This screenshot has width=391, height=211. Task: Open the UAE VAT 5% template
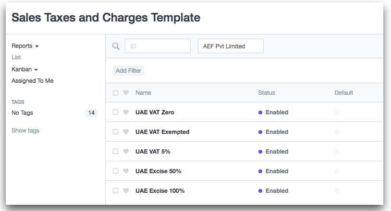click(x=153, y=152)
